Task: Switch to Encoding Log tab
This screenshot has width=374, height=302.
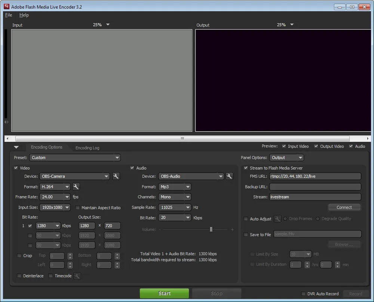Action: tap(87, 148)
